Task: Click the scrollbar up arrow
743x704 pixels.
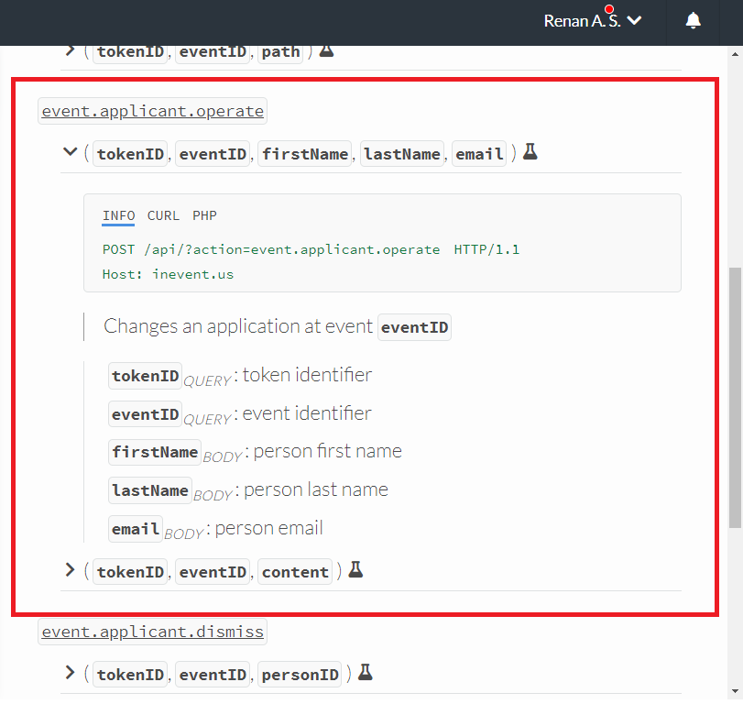Action: pos(736,53)
